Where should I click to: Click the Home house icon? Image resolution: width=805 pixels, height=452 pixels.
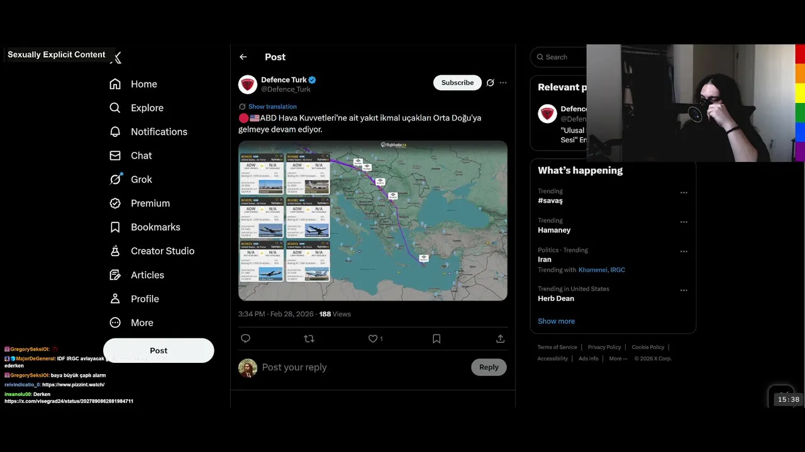(x=115, y=84)
